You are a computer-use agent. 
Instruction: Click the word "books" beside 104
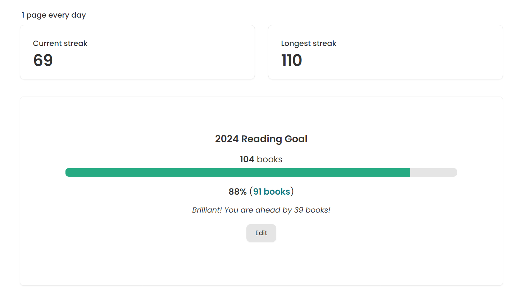(x=269, y=159)
